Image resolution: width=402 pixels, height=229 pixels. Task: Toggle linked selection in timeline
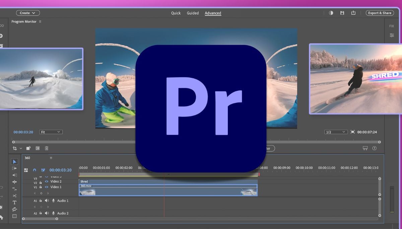tap(43, 170)
